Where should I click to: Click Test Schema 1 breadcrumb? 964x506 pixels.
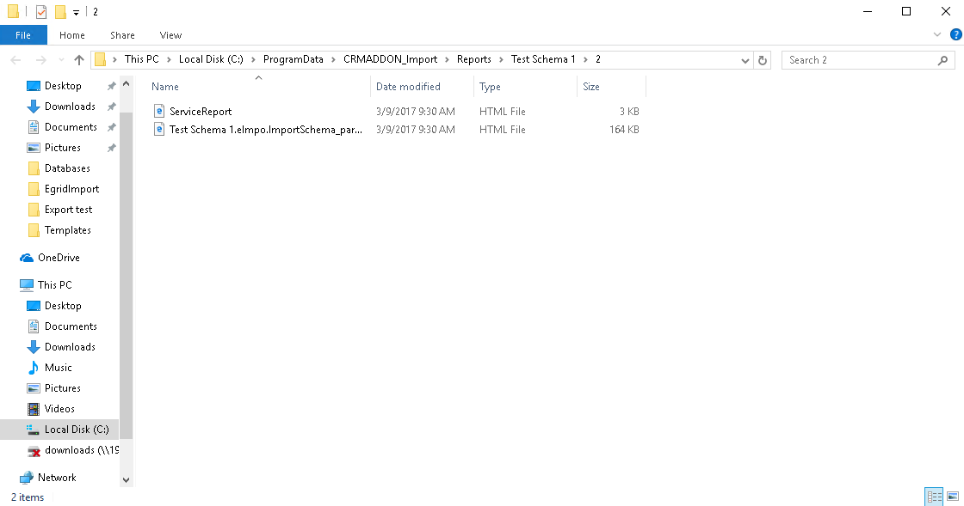(543, 59)
